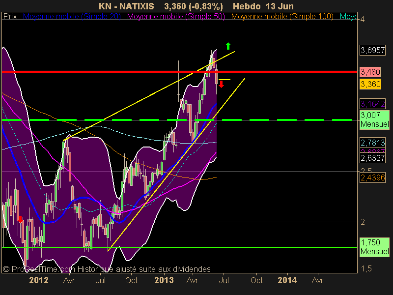The image size is (393, 295).
Task: Click the Prix legend label
Action: click(10, 17)
